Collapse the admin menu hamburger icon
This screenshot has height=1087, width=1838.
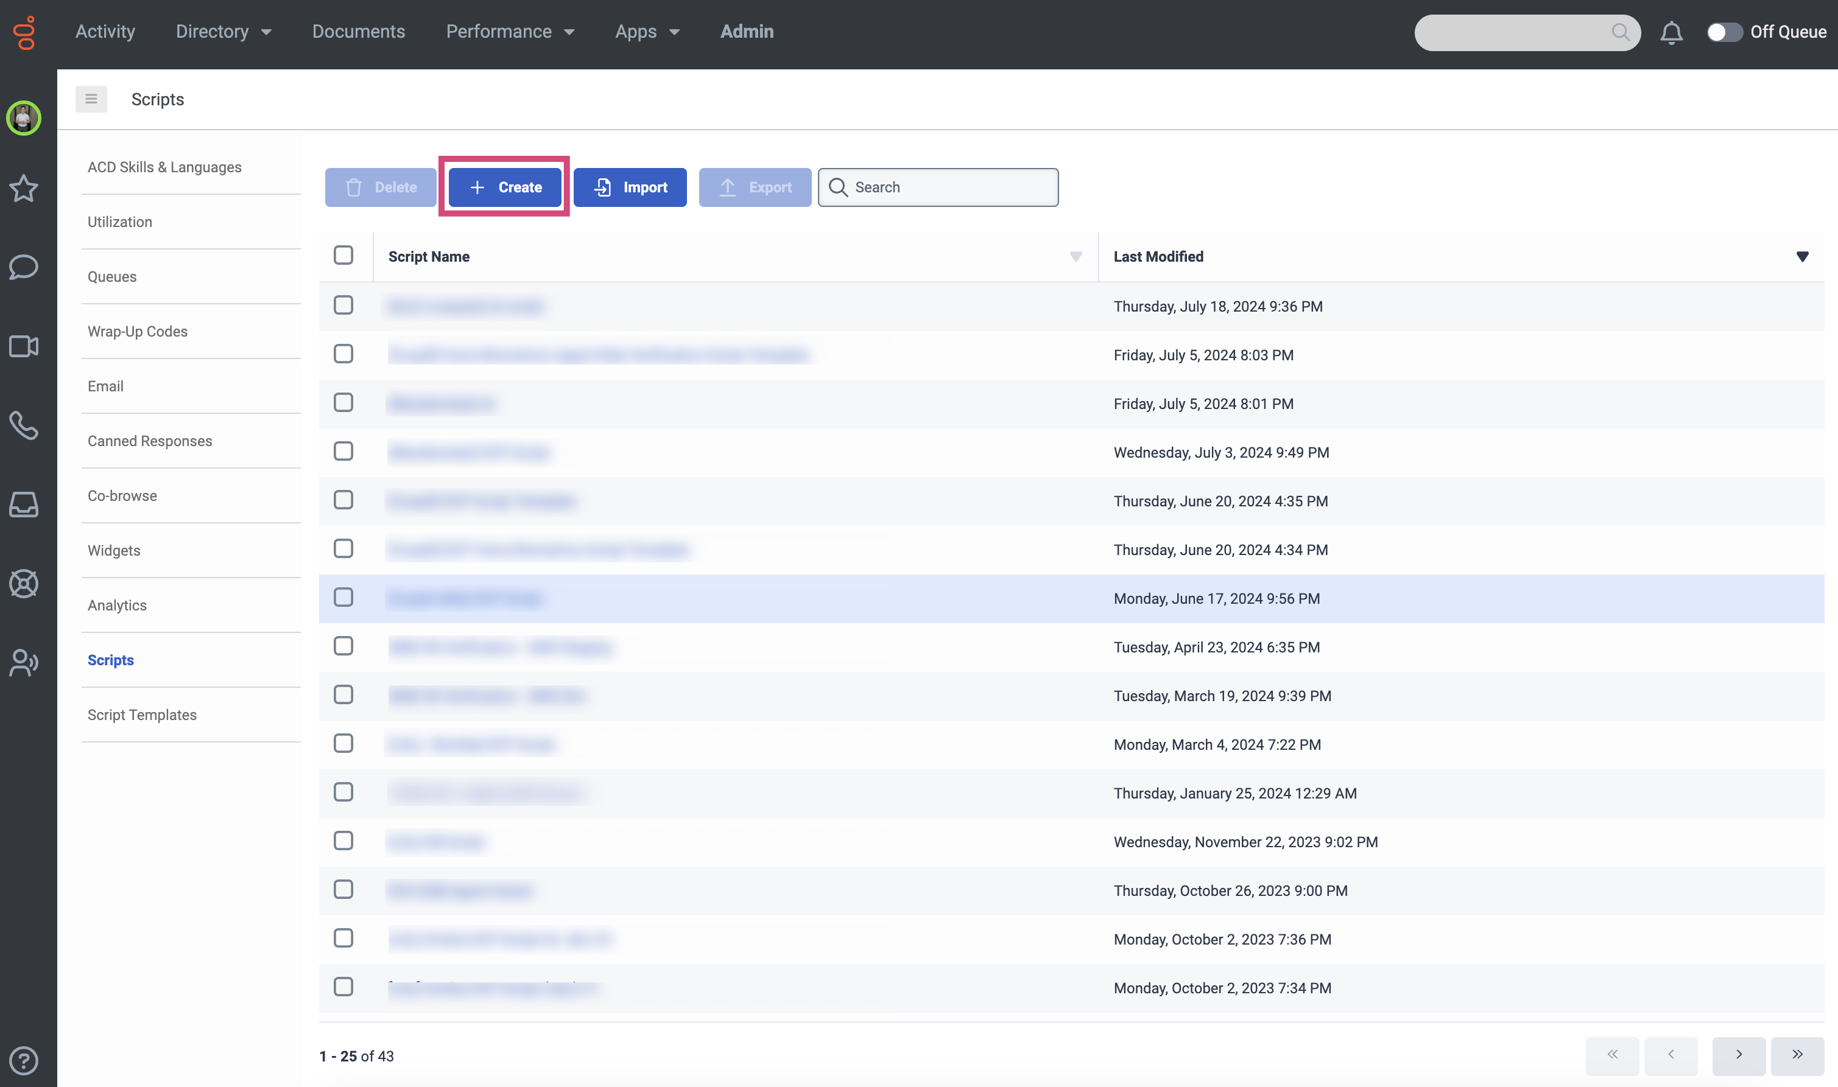[91, 99]
